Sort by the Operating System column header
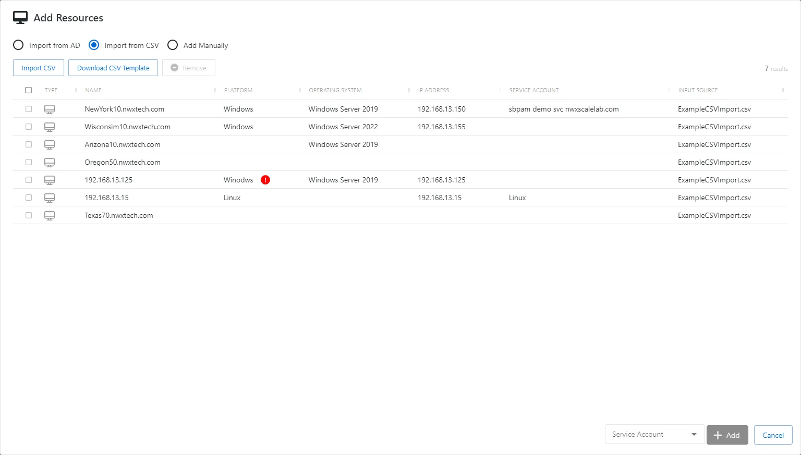The width and height of the screenshot is (801, 455). click(335, 90)
